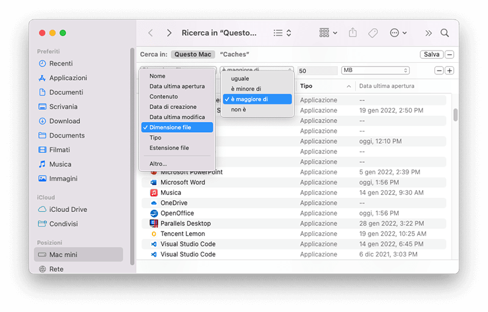
Task: Go back with the left chevron
Action: pos(151,33)
